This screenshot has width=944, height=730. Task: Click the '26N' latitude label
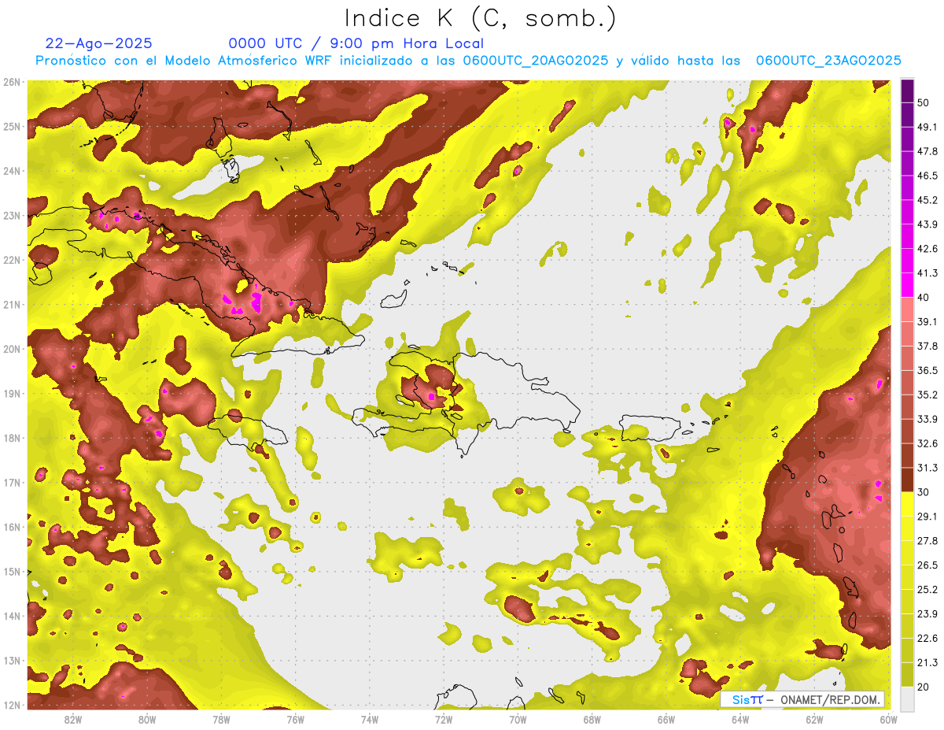(12, 82)
